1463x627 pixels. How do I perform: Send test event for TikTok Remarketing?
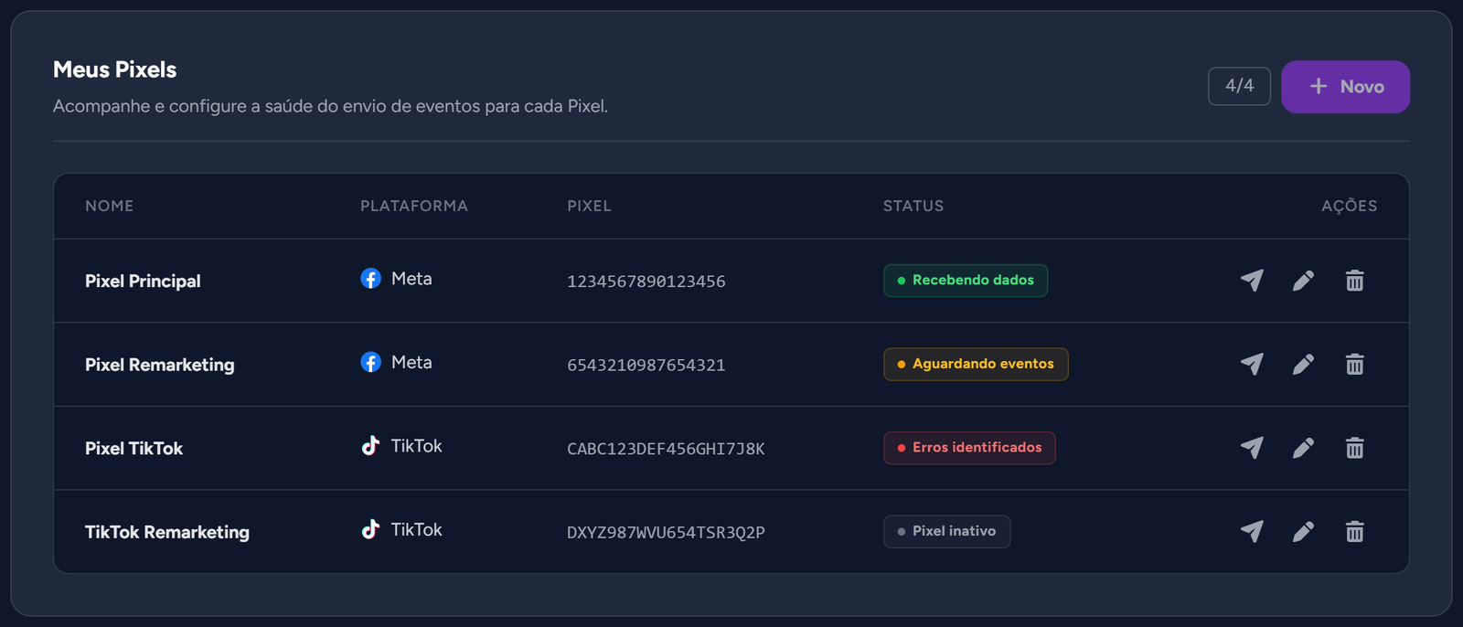(x=1252, y=531)
